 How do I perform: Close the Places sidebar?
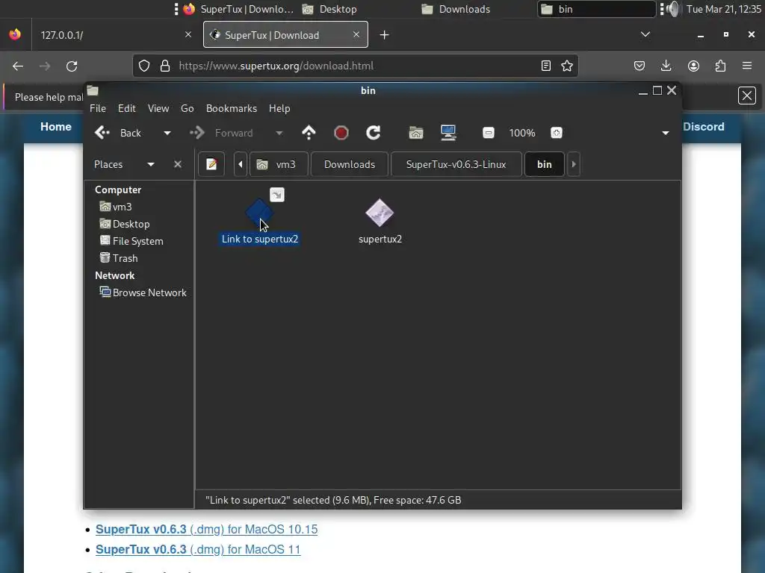(x=178, y=164)
